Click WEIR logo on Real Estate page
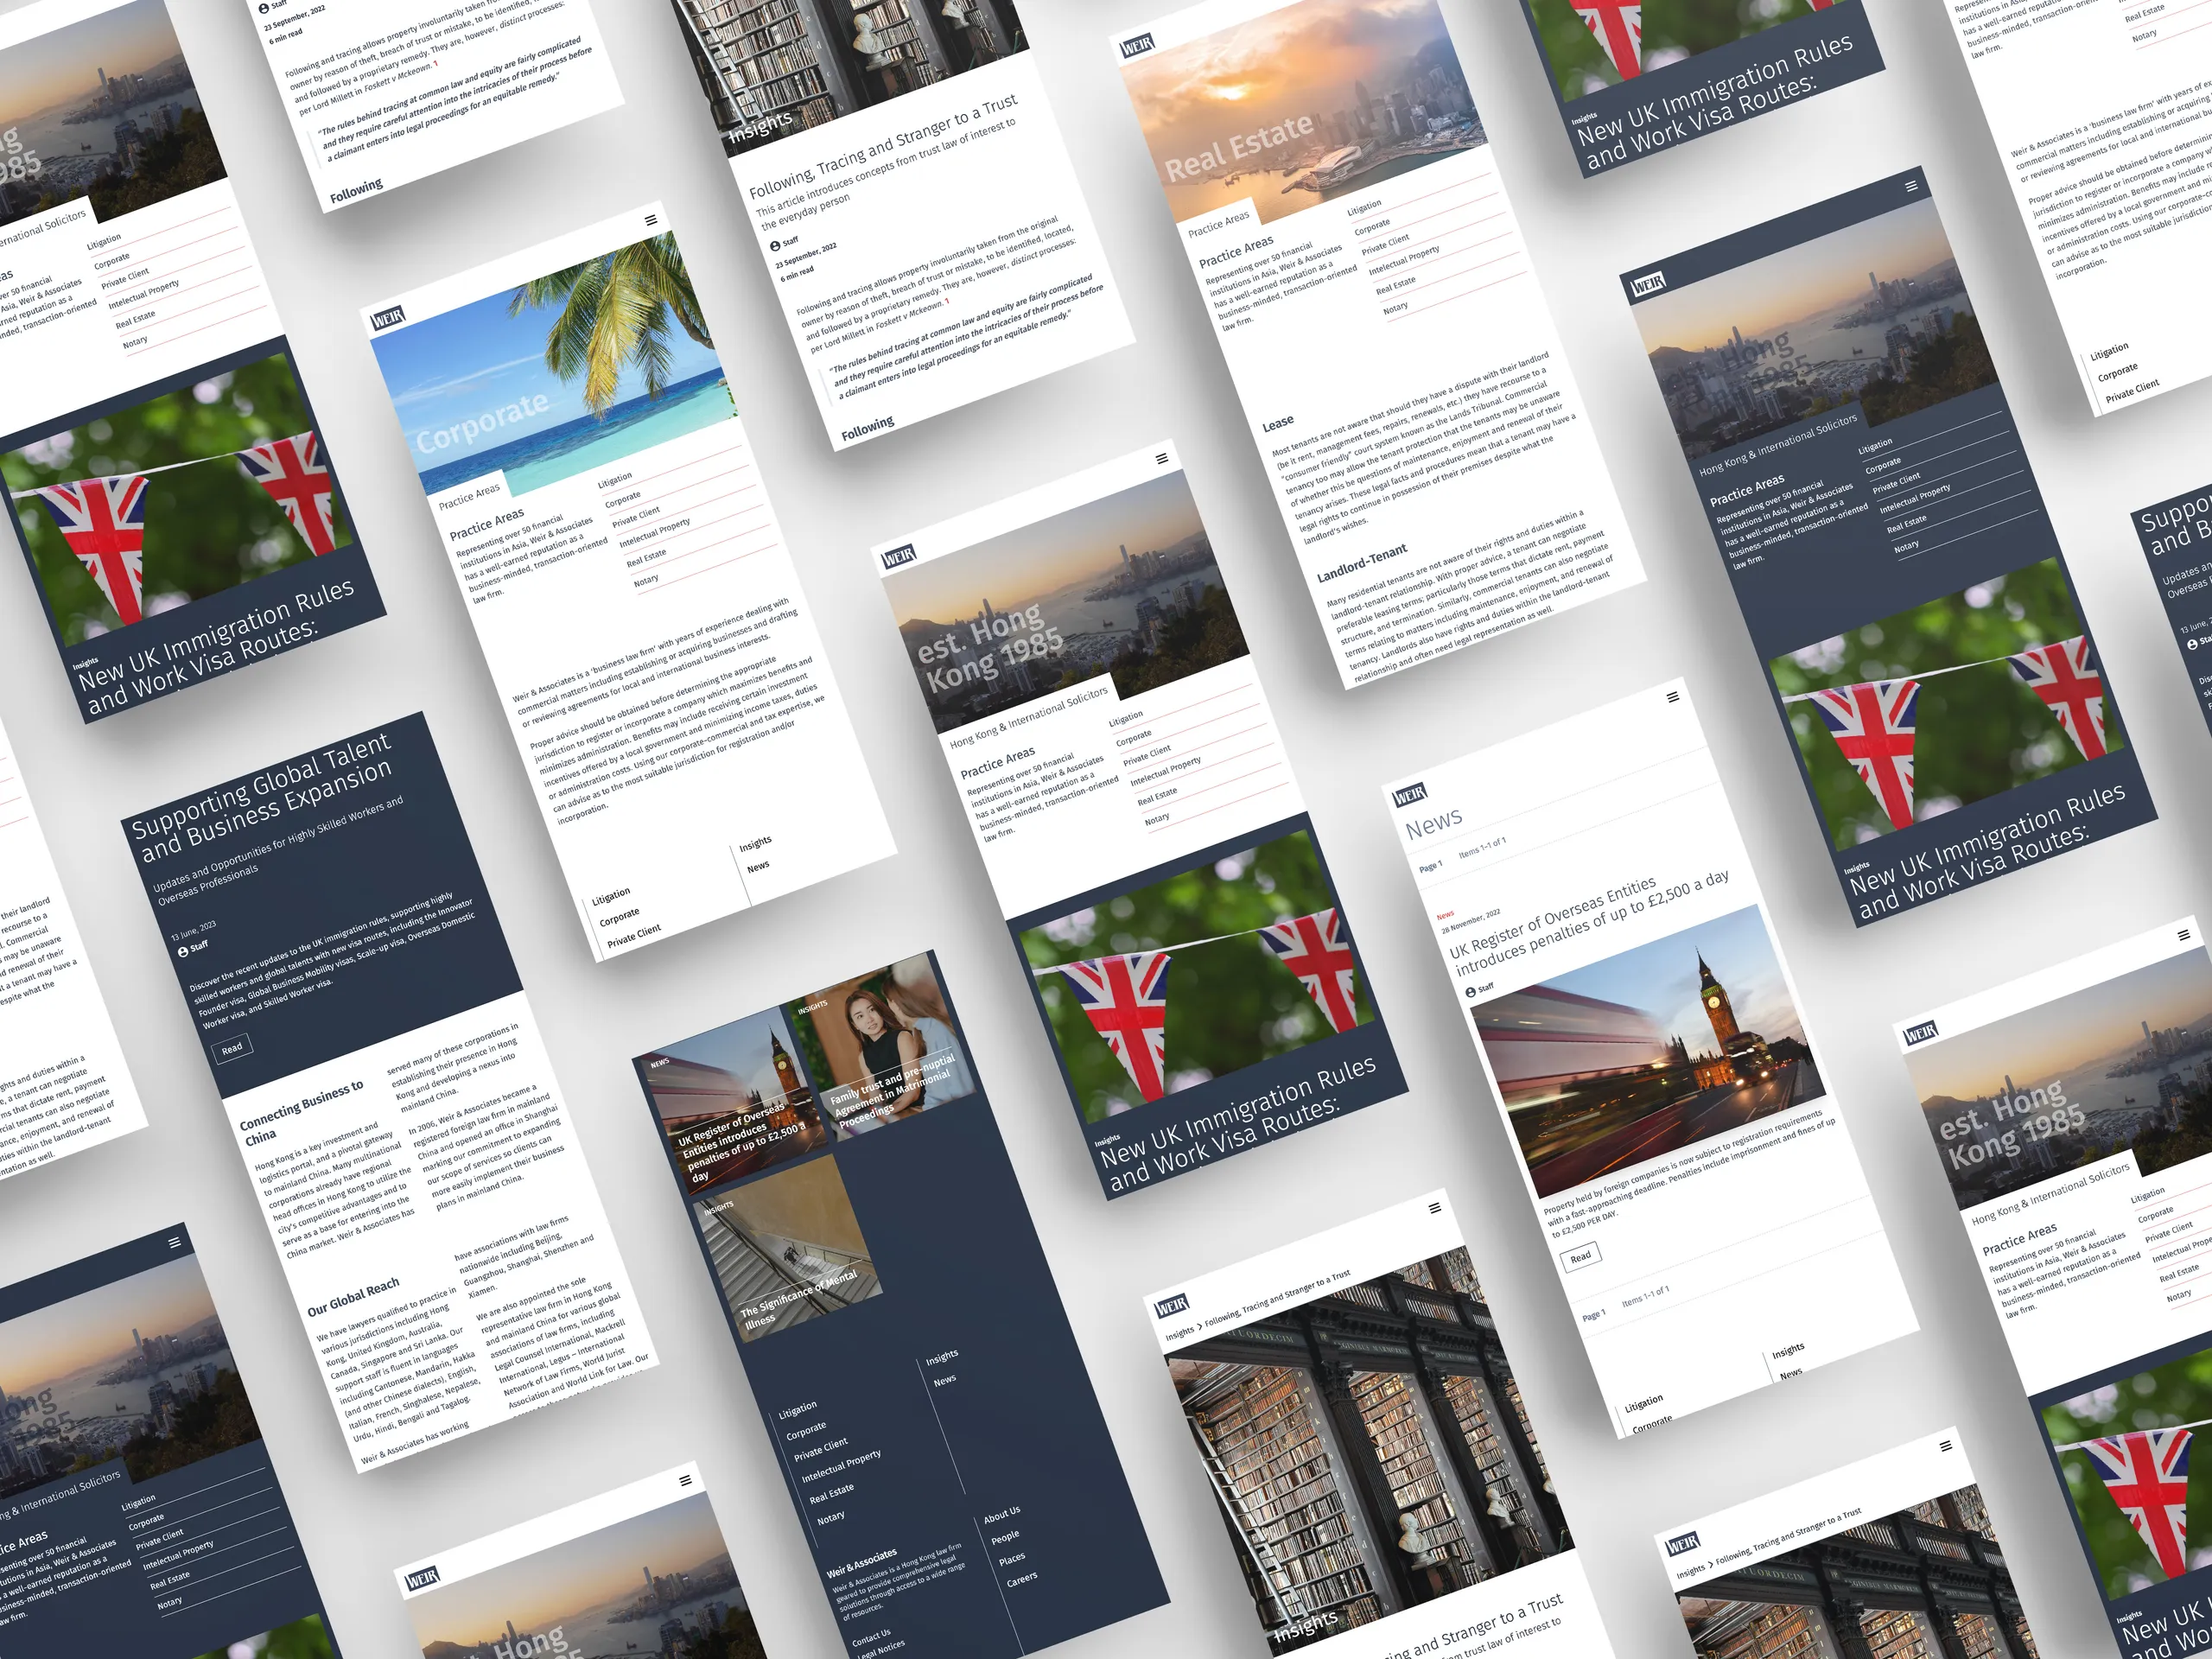Screen dimensions: 2212x1659 [1137, 46]
